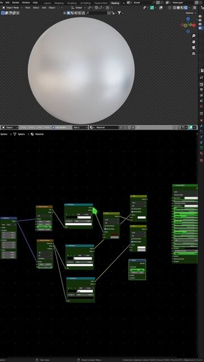This screenshot has width=204, height=362.
Task: Open the World properties tab
Action: 201,106
